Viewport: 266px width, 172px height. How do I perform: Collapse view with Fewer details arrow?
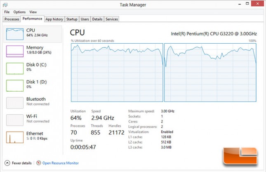click(7, 163)
